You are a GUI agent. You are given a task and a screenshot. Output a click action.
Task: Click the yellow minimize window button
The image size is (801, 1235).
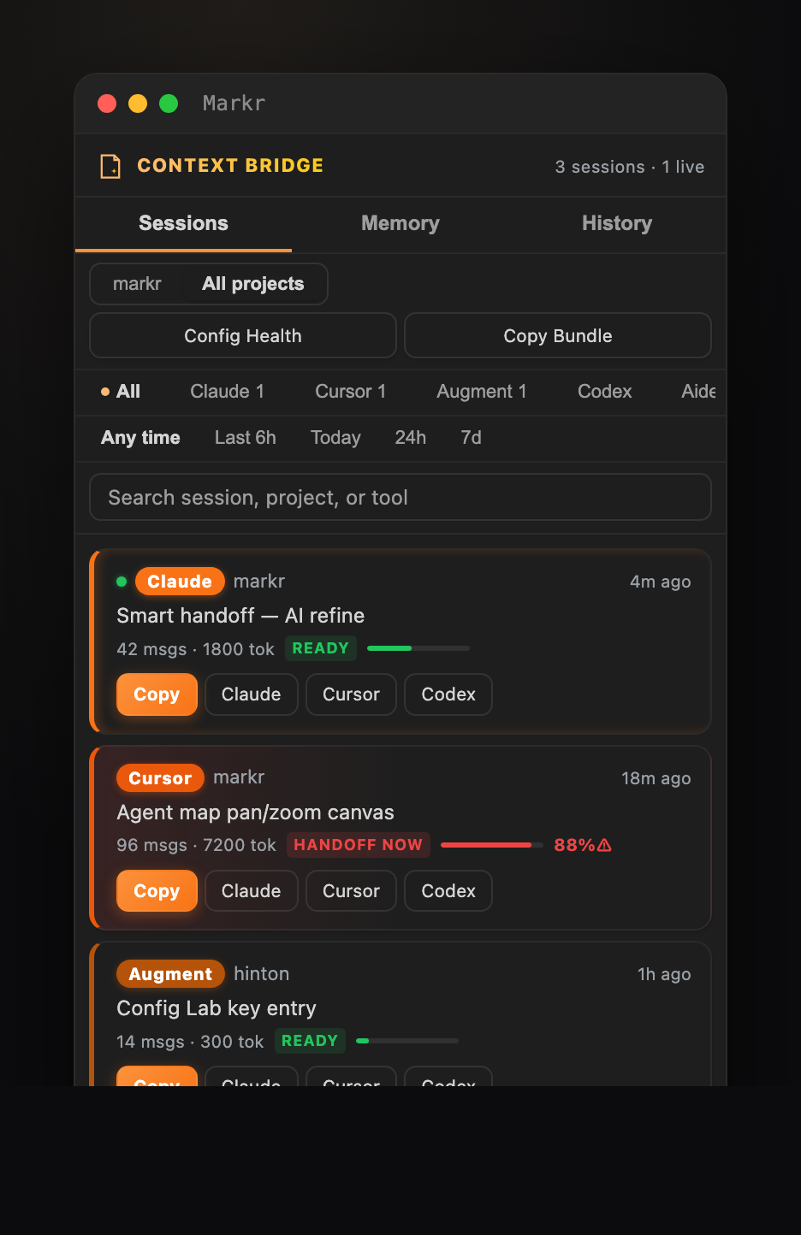click(138, 103)
